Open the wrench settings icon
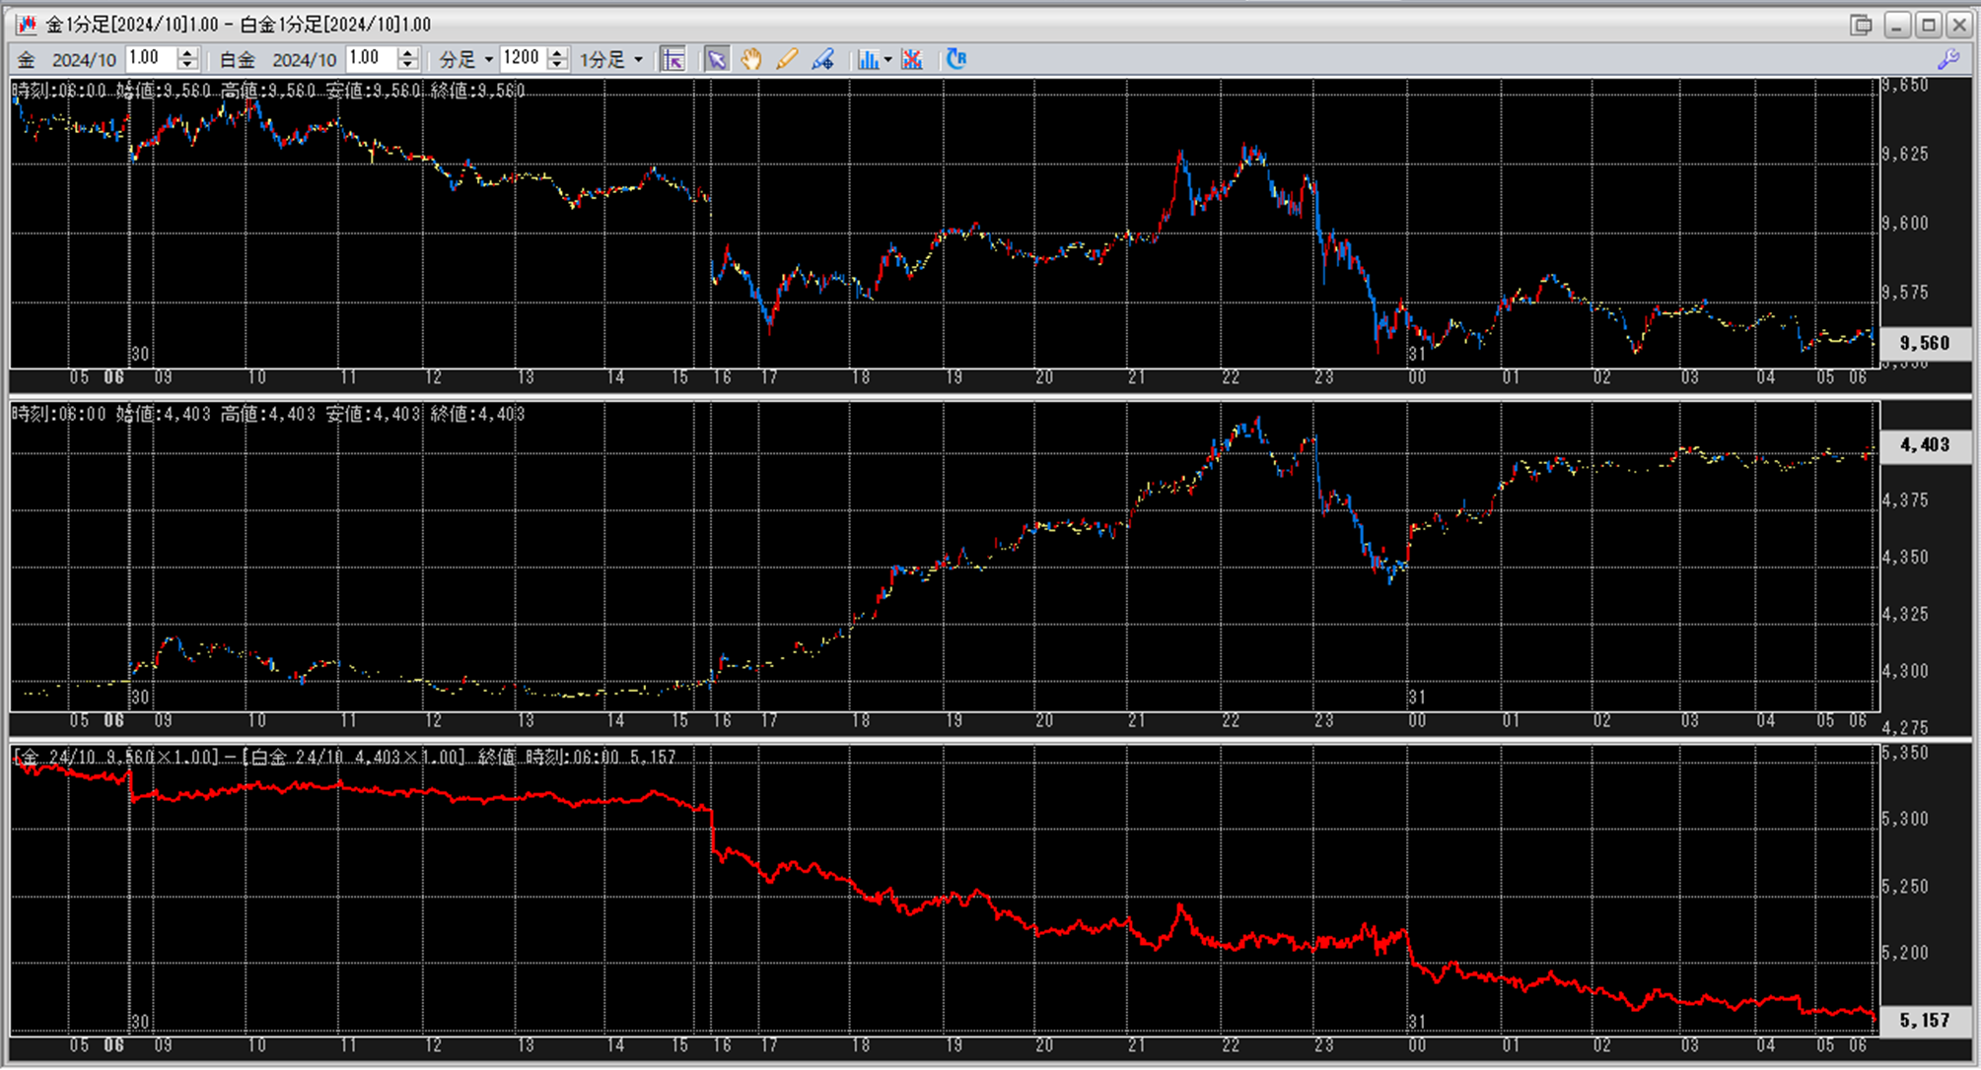The image size is (1981, 1070). (x=1948, y=59)
